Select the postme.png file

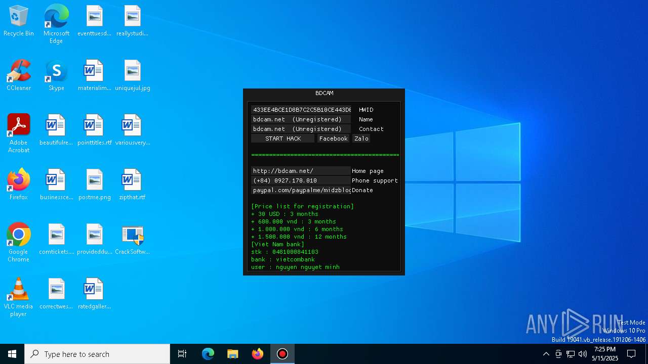94,185
